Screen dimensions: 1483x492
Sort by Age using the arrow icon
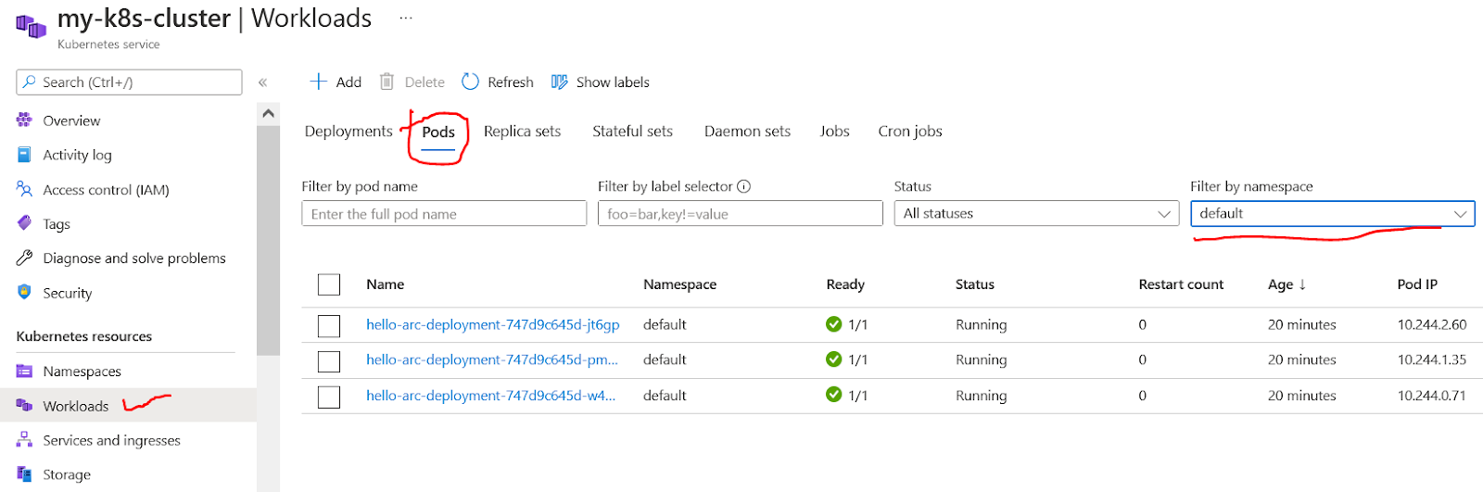pyautogui.click(x=1302, y=284)
